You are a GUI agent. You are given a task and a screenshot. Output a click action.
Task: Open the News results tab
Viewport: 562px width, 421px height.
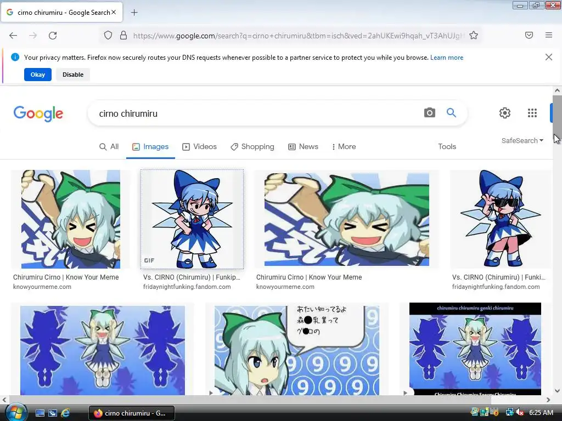(x=303, y=147)
